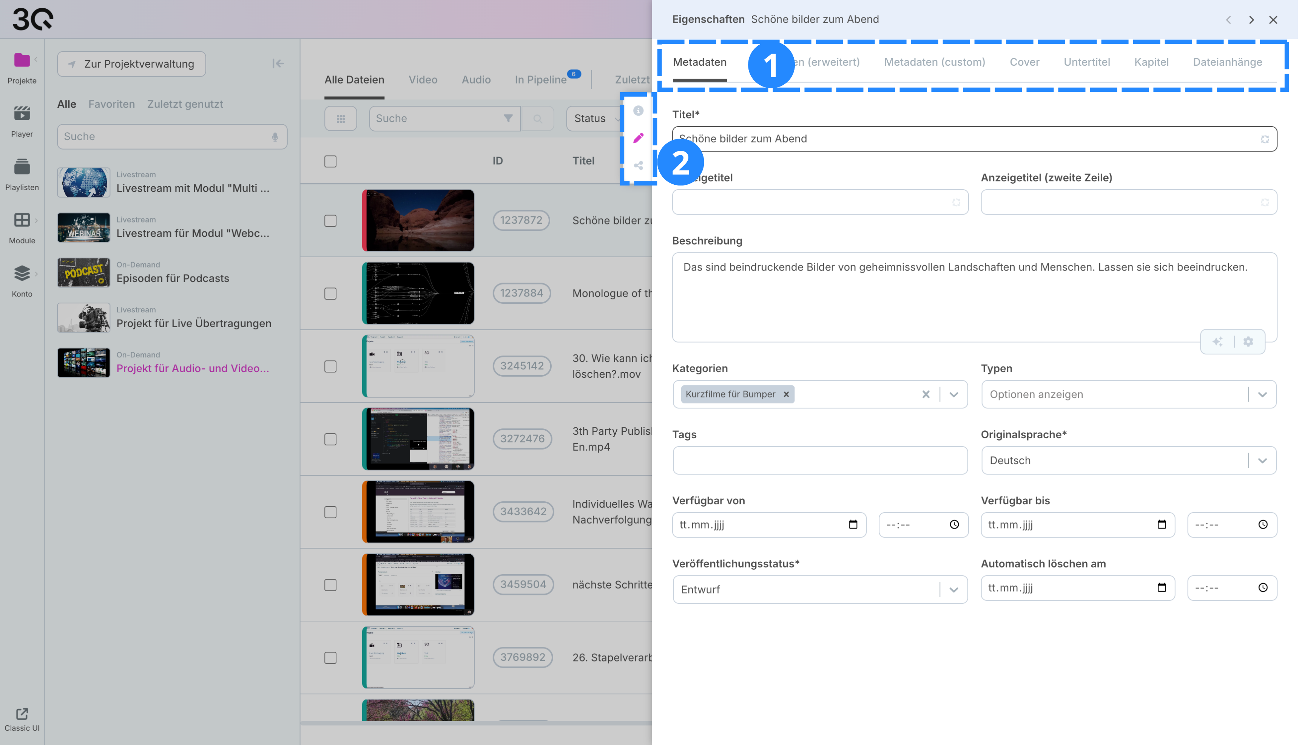Click the info icon in side strip

pyautogui.click(x=638, y=111)
